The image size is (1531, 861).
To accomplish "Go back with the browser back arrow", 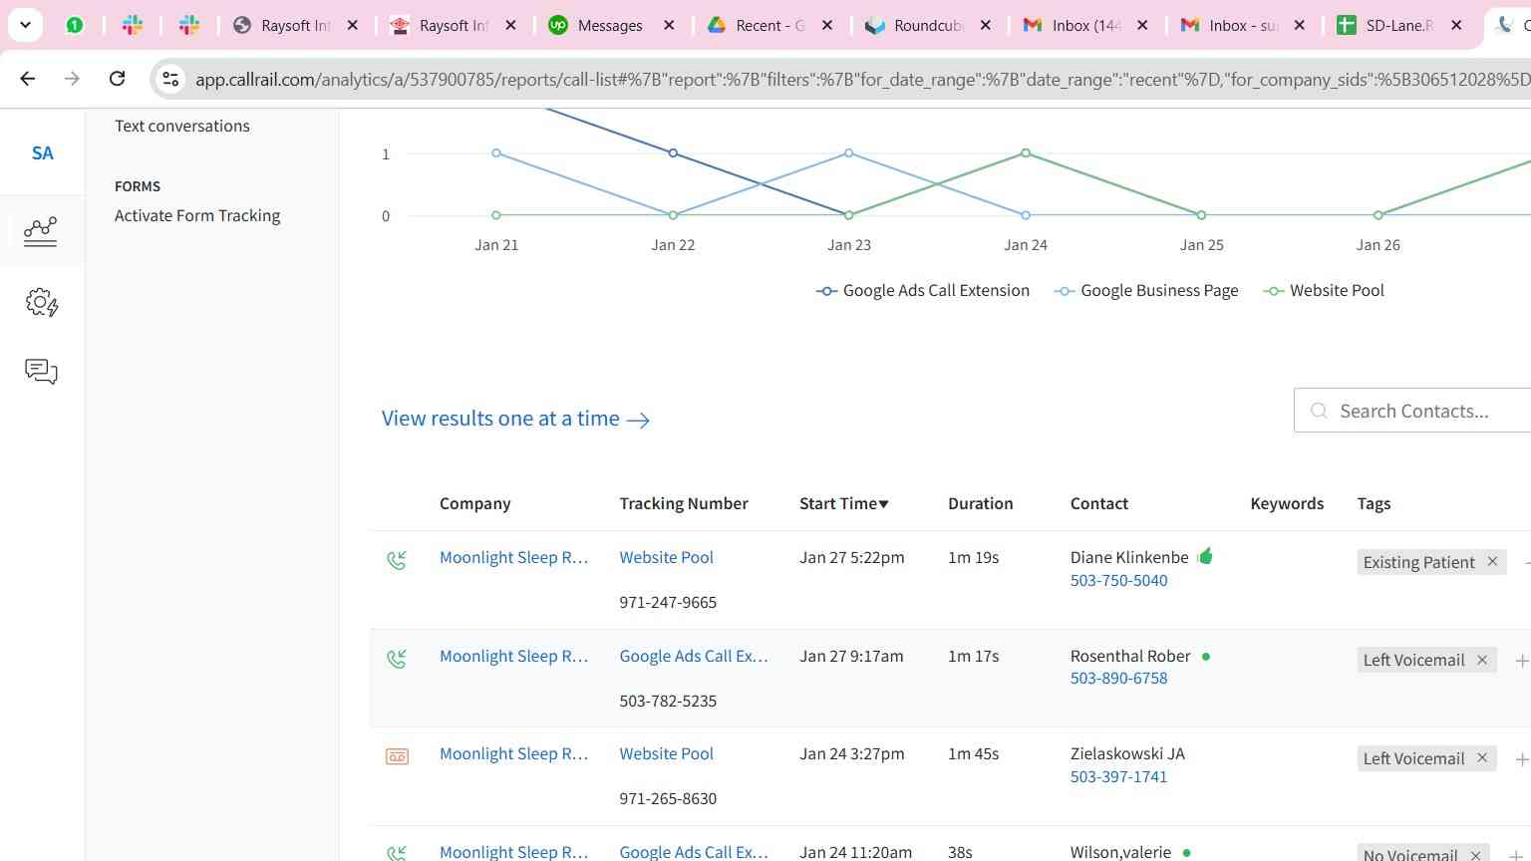I will coord(28,79).
